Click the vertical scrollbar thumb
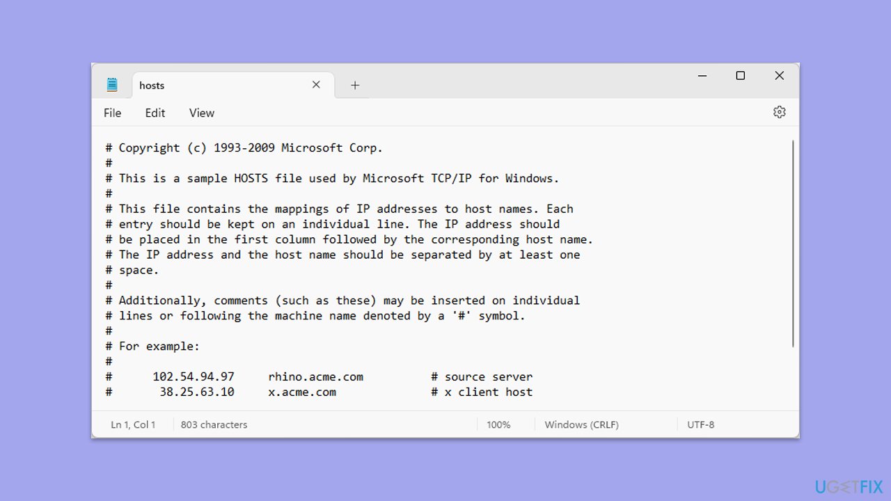This screenshot has height=501, width=891. coord(793,244)
